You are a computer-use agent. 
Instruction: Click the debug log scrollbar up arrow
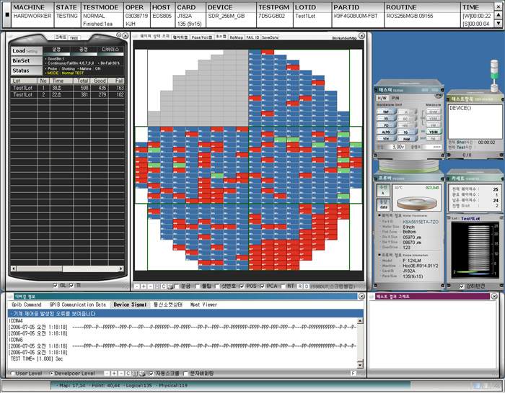[x=360, y=321]
